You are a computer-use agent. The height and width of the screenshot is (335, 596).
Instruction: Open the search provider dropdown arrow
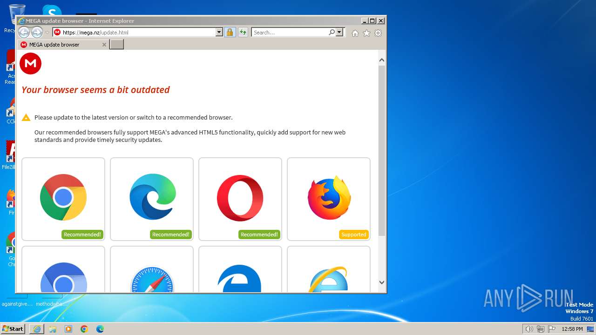pos(339,32)
